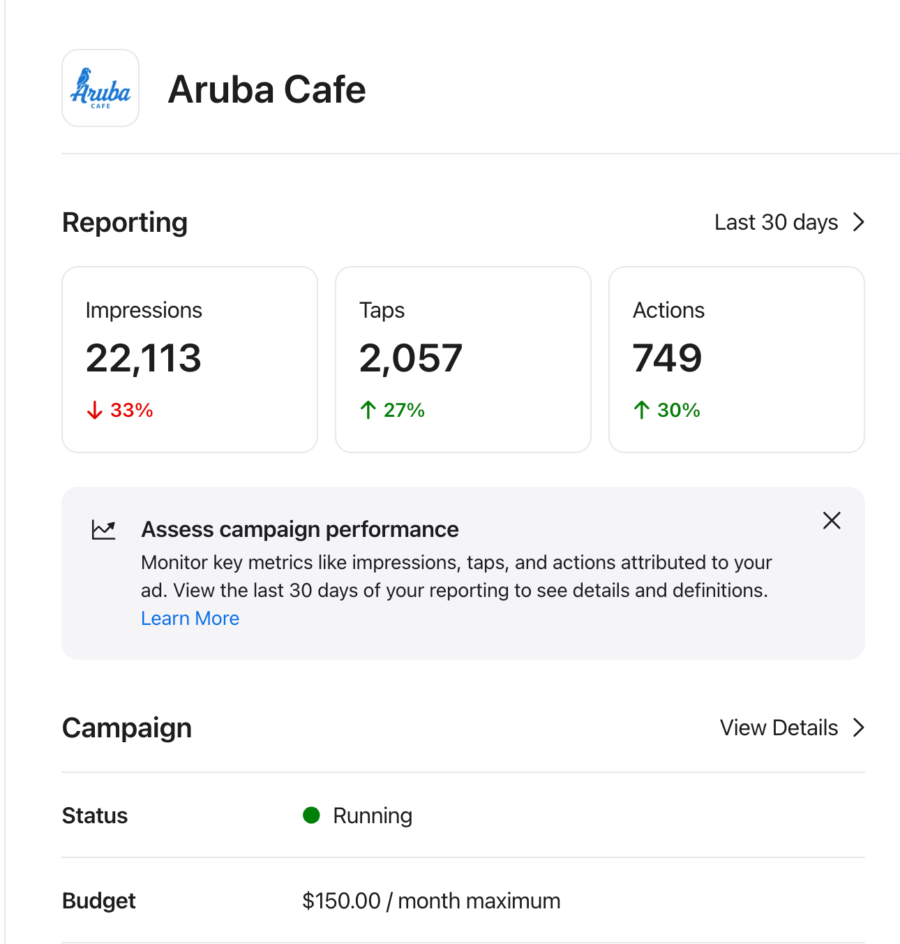Screen dimensions: 900x944
Task: Click the Aruba Cafe logo icon
Action: (x=100, y=88)
